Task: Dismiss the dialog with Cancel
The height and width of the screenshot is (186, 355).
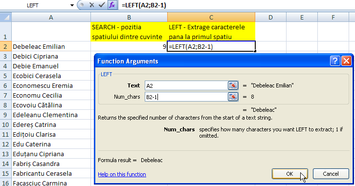Action: 331,174
